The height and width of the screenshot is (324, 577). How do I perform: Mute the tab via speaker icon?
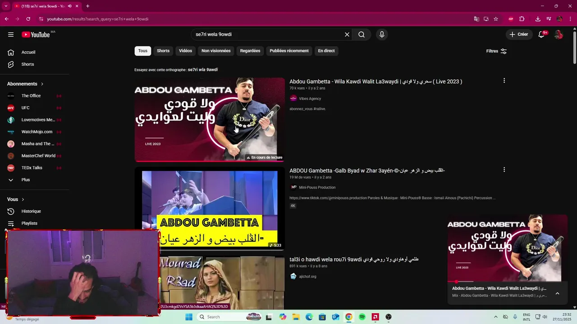click(x=69, y=6)
